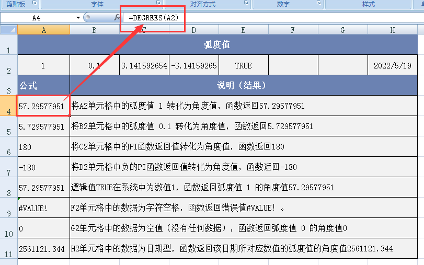Viewport: 424px width, 265px height.
Task: Select column E header
Action: click(243, 30)
